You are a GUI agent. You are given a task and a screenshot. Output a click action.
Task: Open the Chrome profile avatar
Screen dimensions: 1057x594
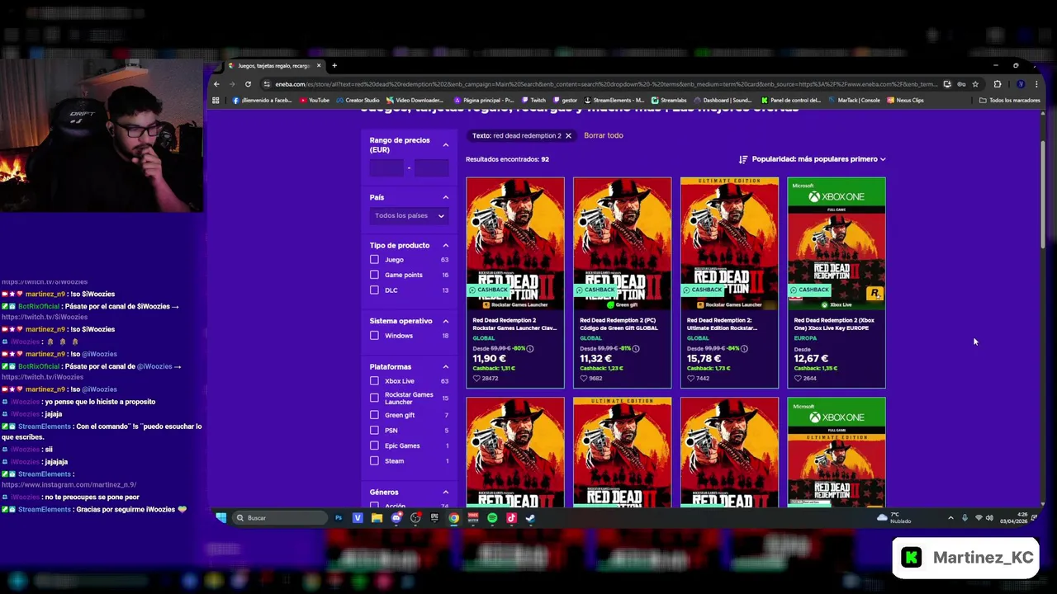1021,84
